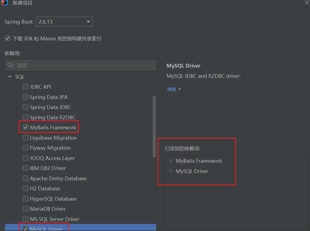Click the IntelliJ IDEA logo in title bar
Screen dimensions: 310x231
(x=4, y=3)
